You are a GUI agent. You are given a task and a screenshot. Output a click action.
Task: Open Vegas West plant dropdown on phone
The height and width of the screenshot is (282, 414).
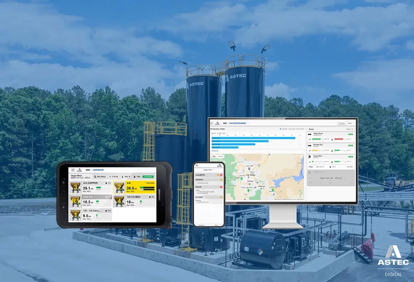tap(209, 170)
